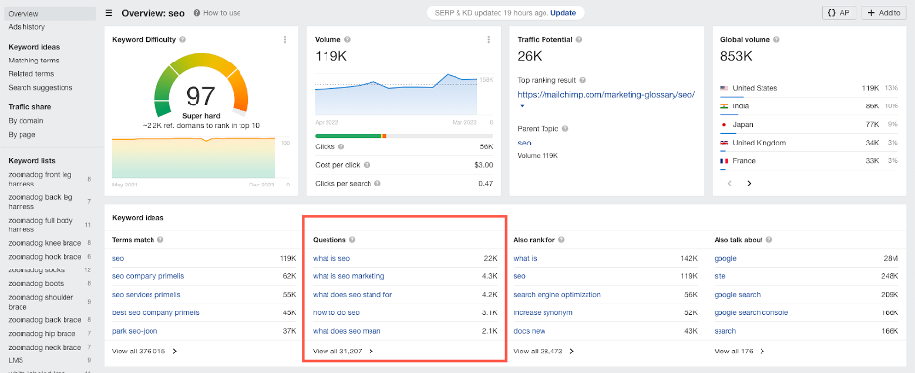Screen dimensions: 915x373
Task: Click the Add to button
Action: pos(884,13)
